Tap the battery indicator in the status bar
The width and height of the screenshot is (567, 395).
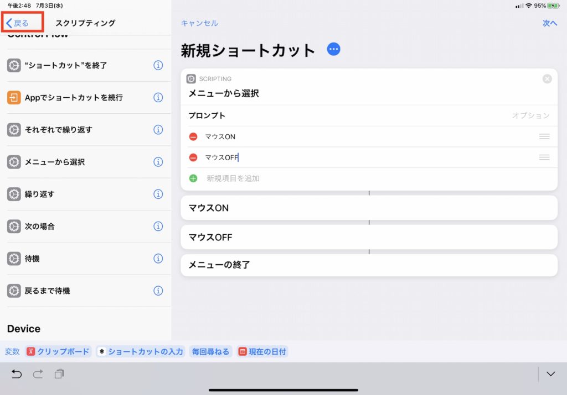pyautogui.click(x=553, y=6)
